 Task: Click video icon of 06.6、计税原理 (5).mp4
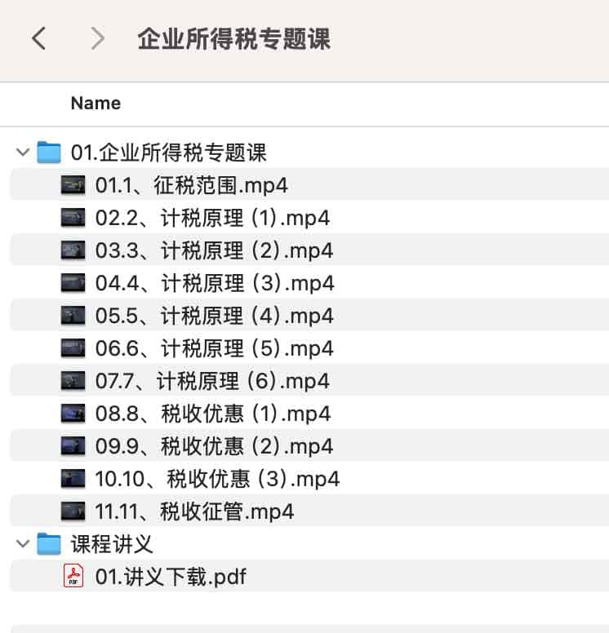[x=73, y=348]
